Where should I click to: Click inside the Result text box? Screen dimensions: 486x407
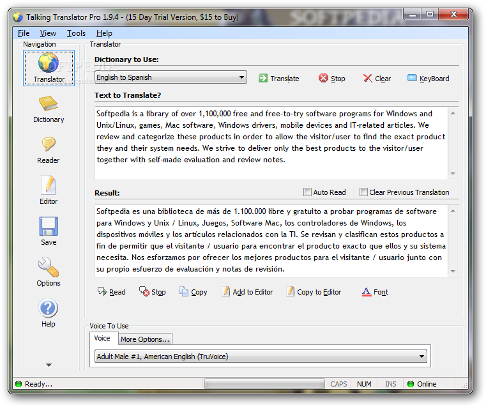click(271, 240)
